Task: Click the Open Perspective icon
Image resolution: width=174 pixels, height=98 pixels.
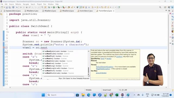Action: (x=165, y=7)
